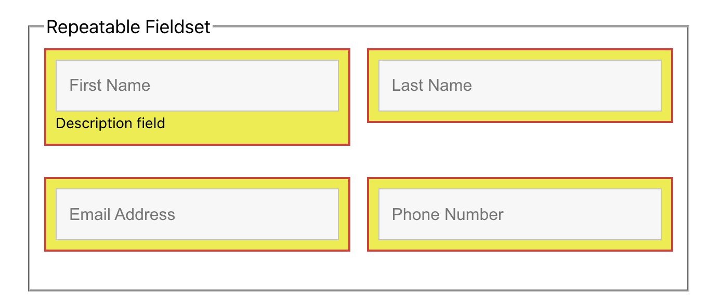Click white gap between the Last Name and Phone Number blocks
708x303 pixels.
[520, 150]
